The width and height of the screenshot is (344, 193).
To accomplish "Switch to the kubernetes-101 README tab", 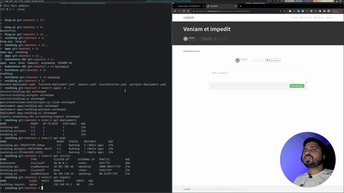I will (x=189, y=6).
